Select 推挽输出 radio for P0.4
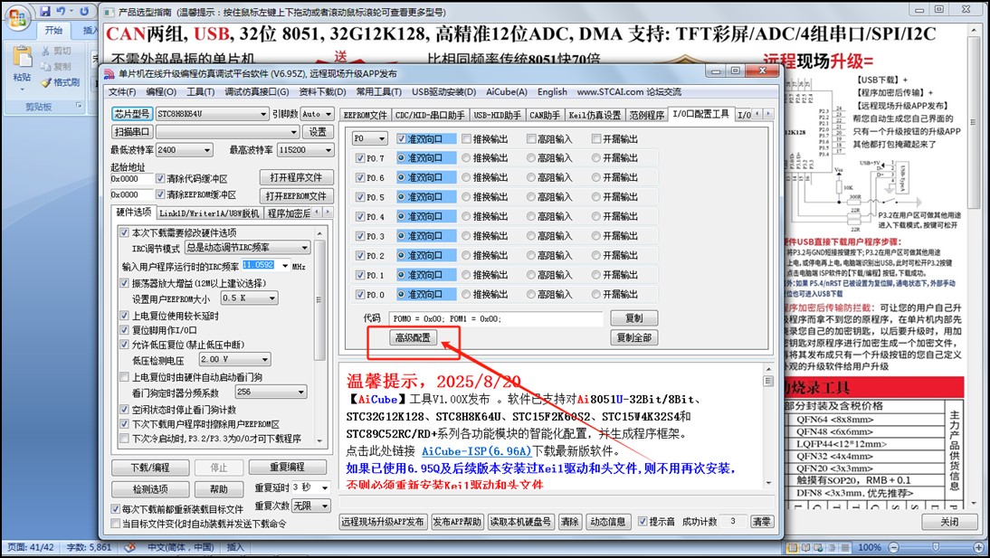Screen dimensions: 990x558 pyautogui.click(x=467, y=217)
